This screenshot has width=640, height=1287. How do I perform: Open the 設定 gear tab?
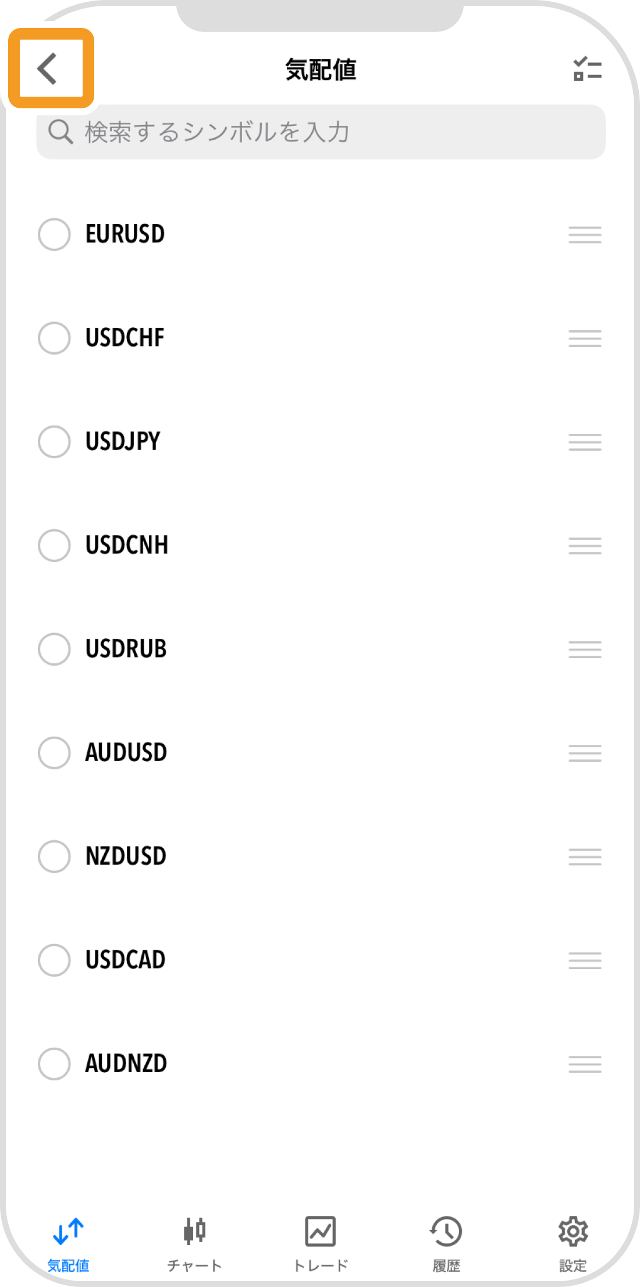pyautogui.click(x=573, y=1244)
